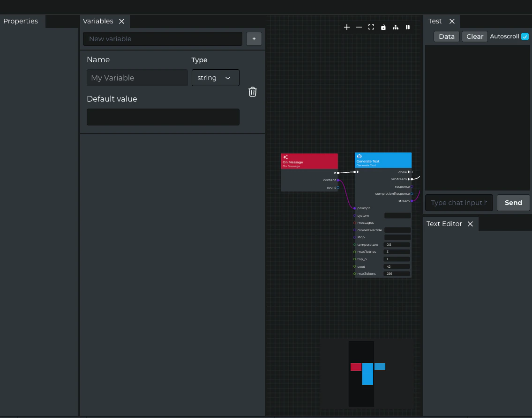Click the Clear button in the Test panel
This screenshot has height=418, width=532.
474,36
